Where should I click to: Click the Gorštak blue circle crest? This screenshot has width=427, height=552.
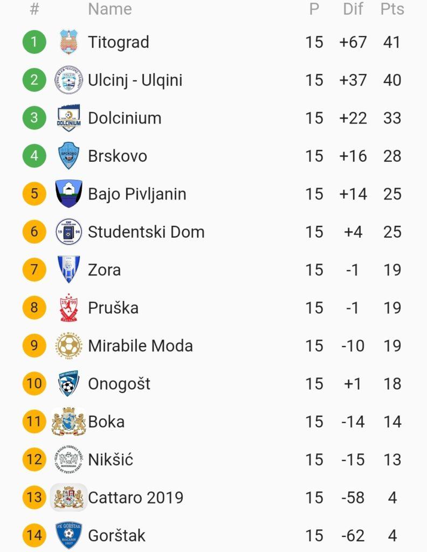click(69, 535)
